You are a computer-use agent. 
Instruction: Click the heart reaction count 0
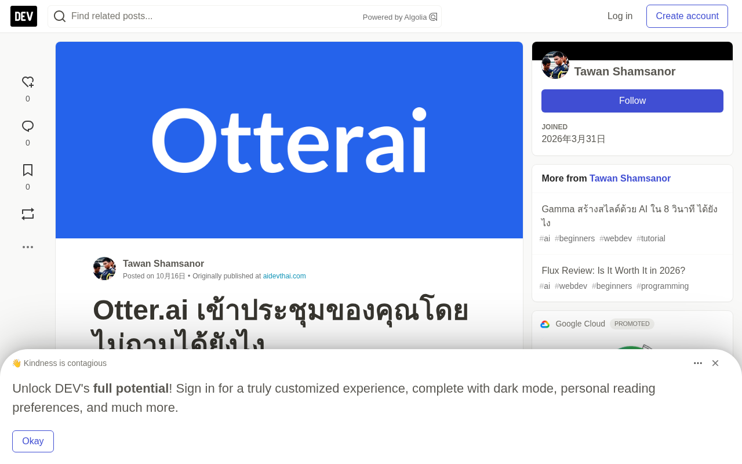tap(28, 99)
